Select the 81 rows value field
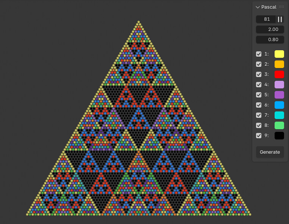 coord(266,19)
